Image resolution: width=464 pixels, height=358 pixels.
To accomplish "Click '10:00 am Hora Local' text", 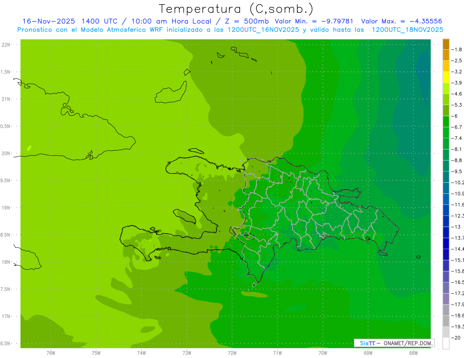I will (171, 21).
